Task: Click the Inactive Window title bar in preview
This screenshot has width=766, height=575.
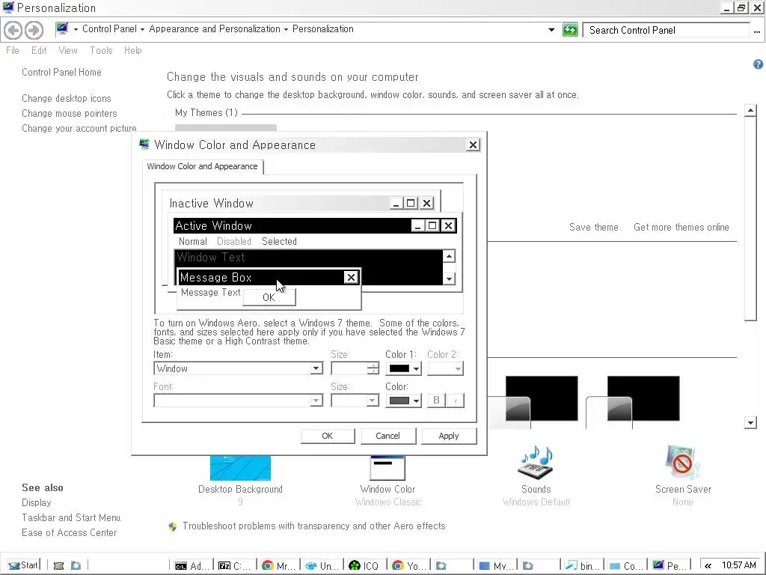Action: (x=278, y=203)
